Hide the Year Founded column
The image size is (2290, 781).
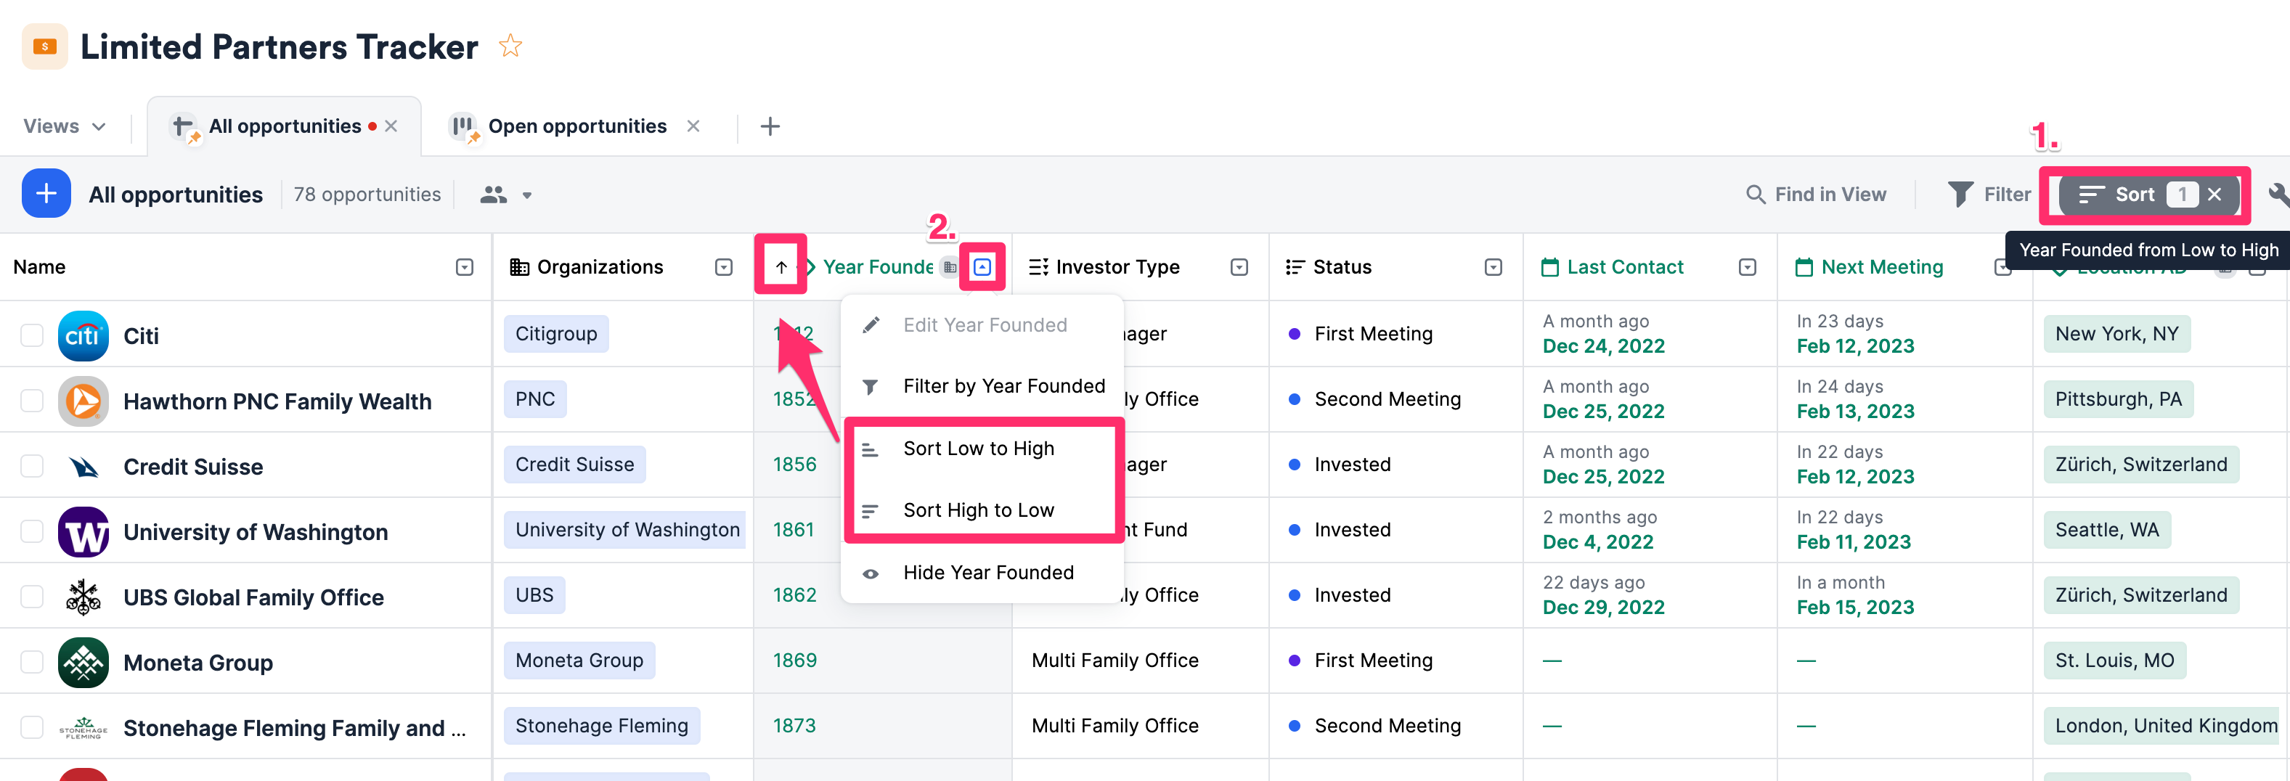[987, 573]
